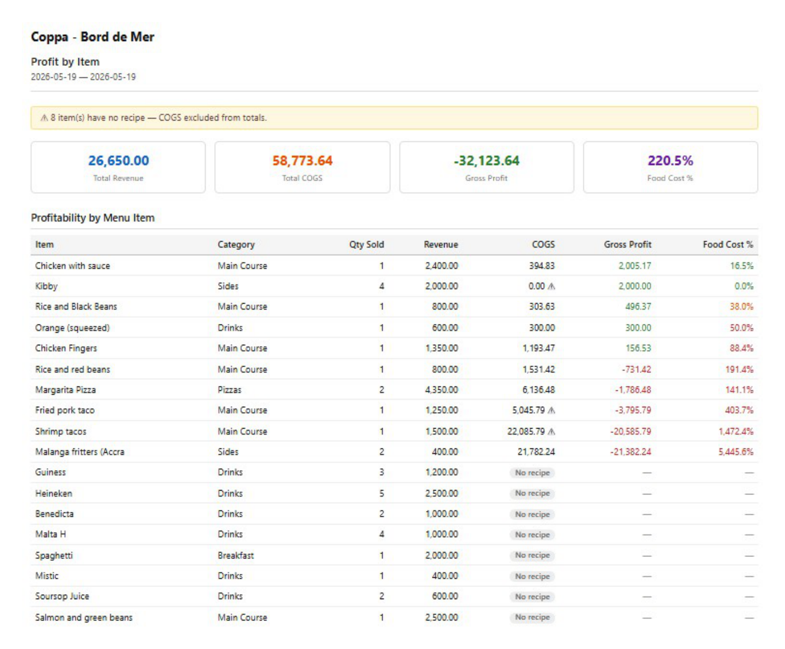Click the Qty Sold column header

[367, 244]
